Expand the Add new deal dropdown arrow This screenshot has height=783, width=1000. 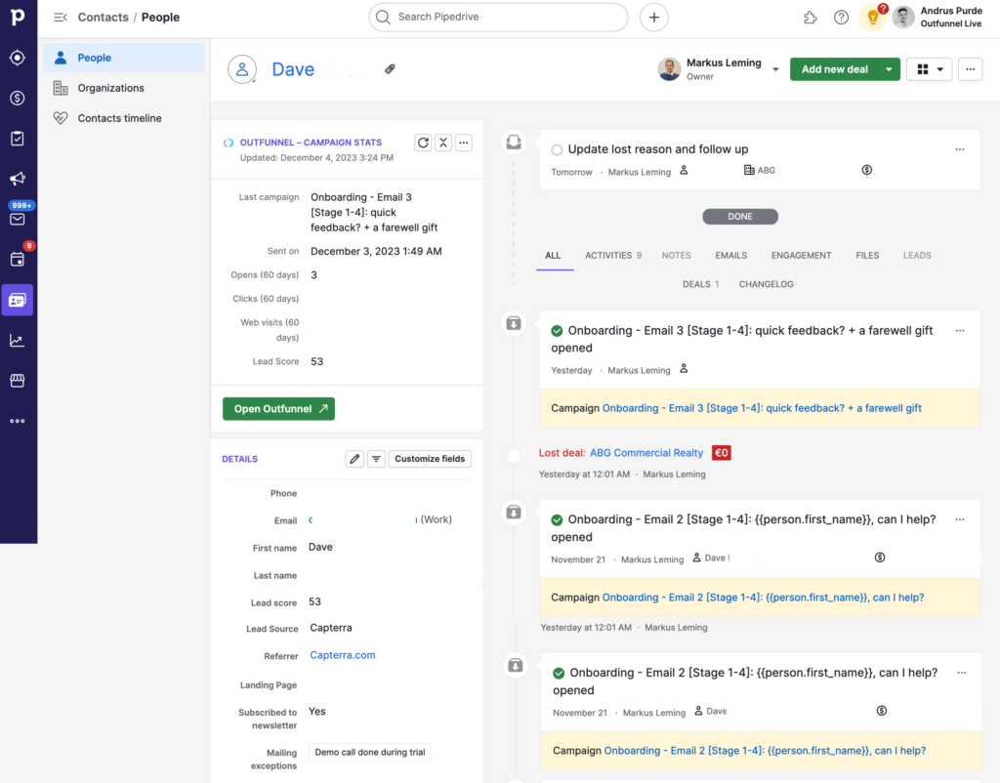coord(888,69)
